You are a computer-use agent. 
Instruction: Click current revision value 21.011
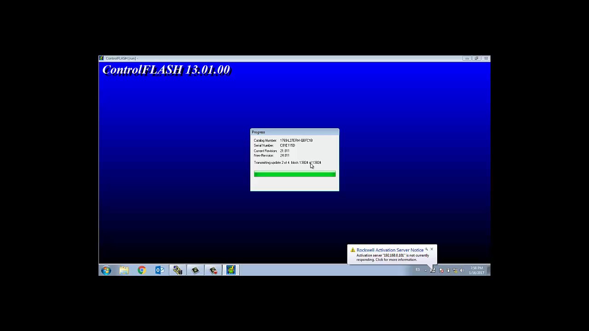tap(284, 151)
